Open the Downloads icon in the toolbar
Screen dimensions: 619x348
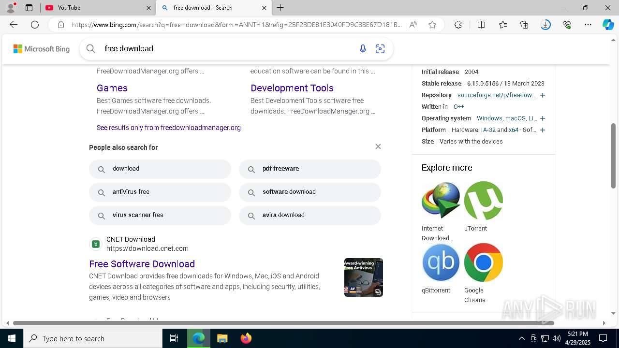[545, 25]
